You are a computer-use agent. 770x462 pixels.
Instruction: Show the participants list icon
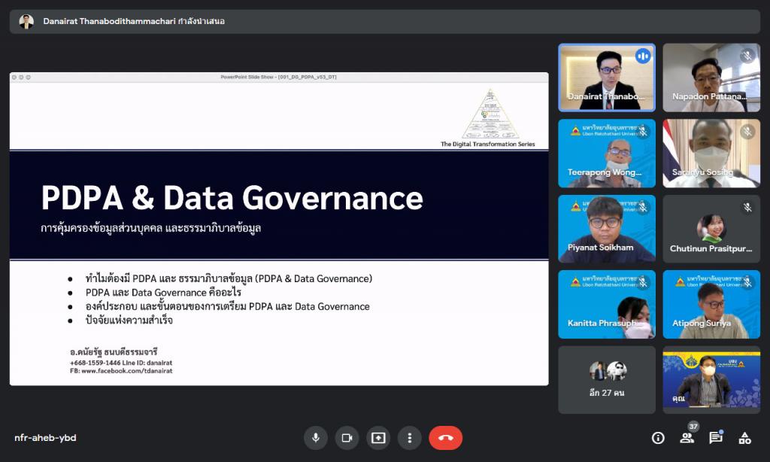687,438
